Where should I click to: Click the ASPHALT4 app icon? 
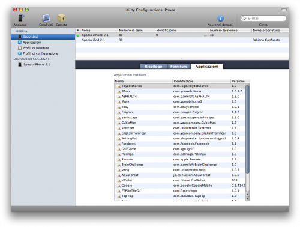(118, 97)
